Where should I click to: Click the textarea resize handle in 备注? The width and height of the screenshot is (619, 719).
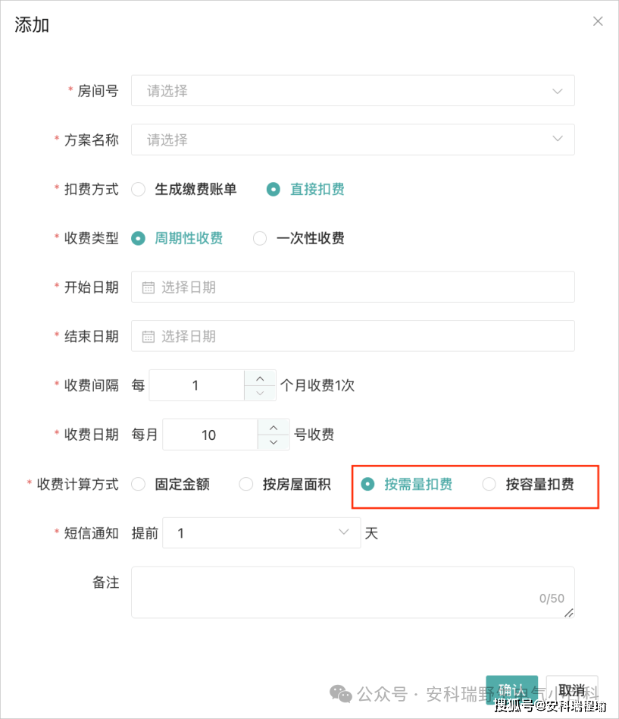568,613
